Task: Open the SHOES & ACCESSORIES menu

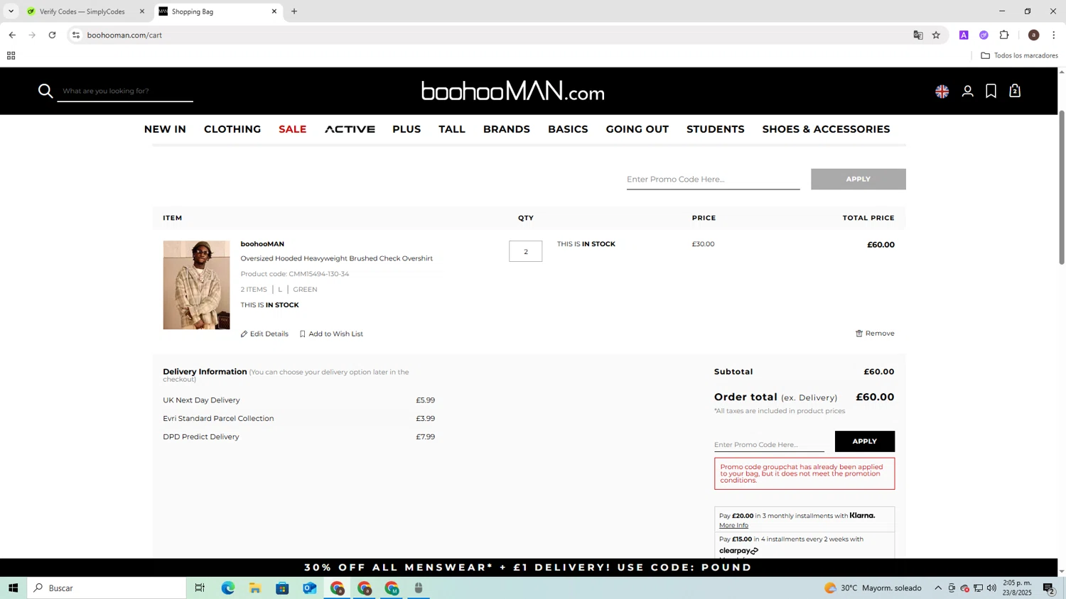Action: [x=826, y=129]
